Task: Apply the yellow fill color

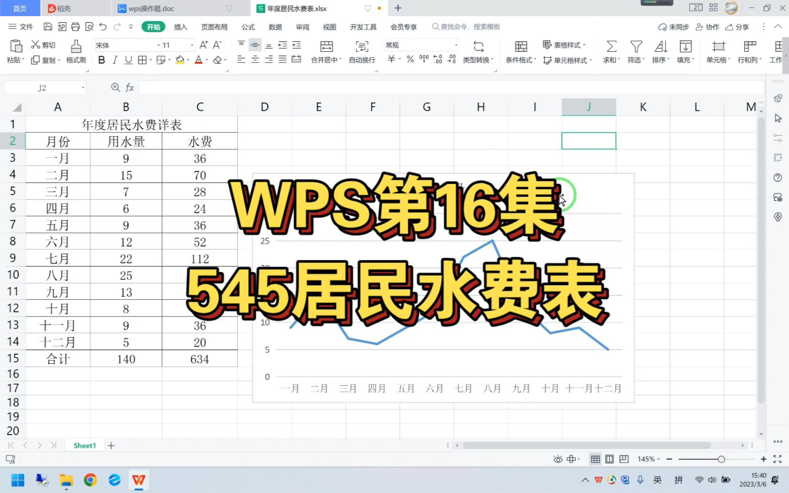Action: tap(180, 60)
